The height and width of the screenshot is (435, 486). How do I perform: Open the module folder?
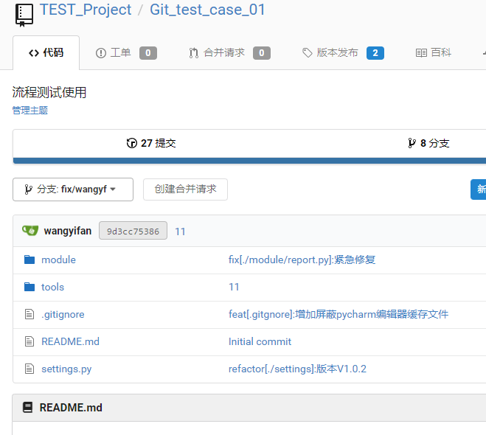pyautogui.click(x=58, y=260)
